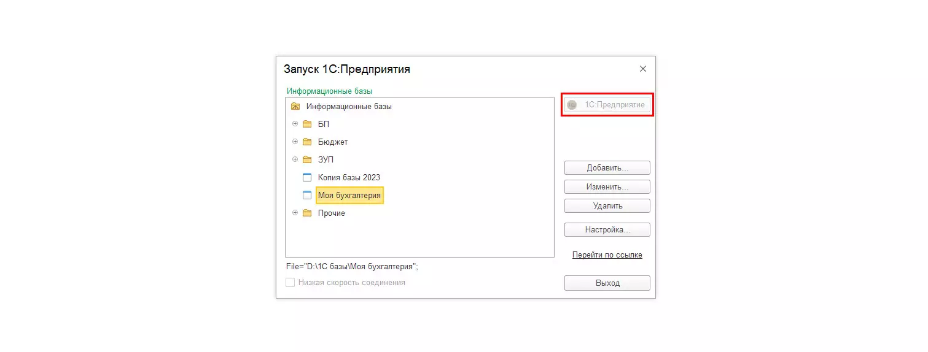Expand the БП folder
This screenshot has width=928, height=352.
(295, 123)
